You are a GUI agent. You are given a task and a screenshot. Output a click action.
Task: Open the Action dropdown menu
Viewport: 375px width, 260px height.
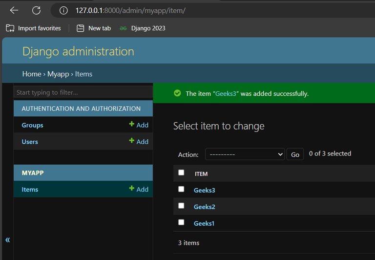pyautogui.click(x=245, y=154)
